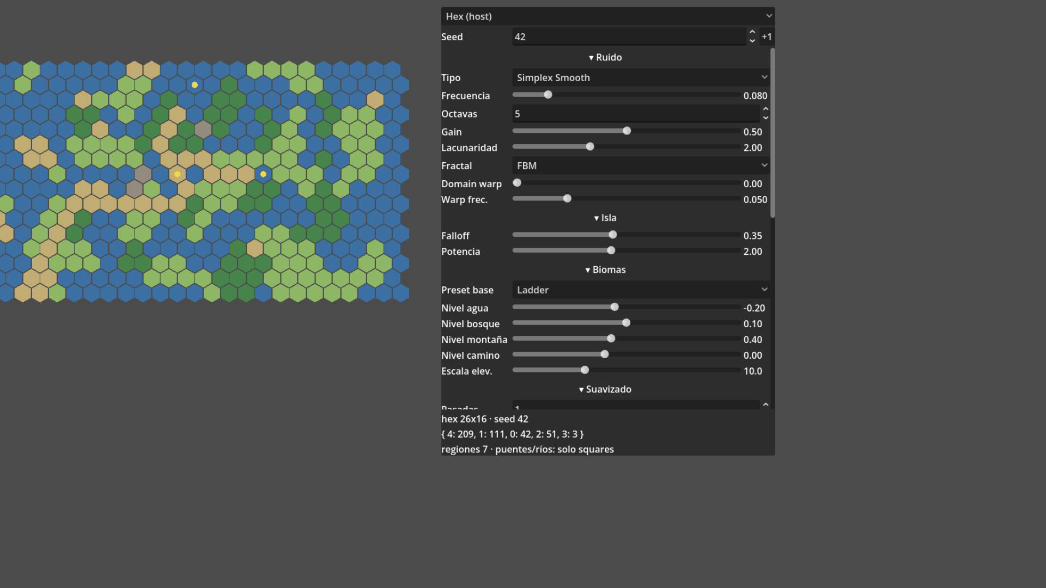Increment the Seed with the up arrow
Viewport: 1046px width, 588px height.
tap(752, 32)
